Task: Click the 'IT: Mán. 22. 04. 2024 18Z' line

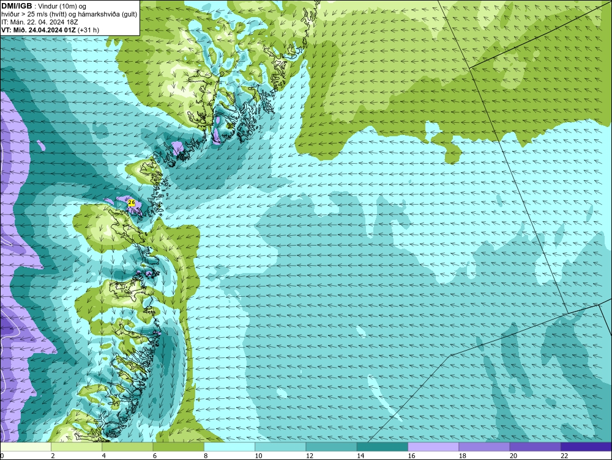Action: [x=39, y=22]
